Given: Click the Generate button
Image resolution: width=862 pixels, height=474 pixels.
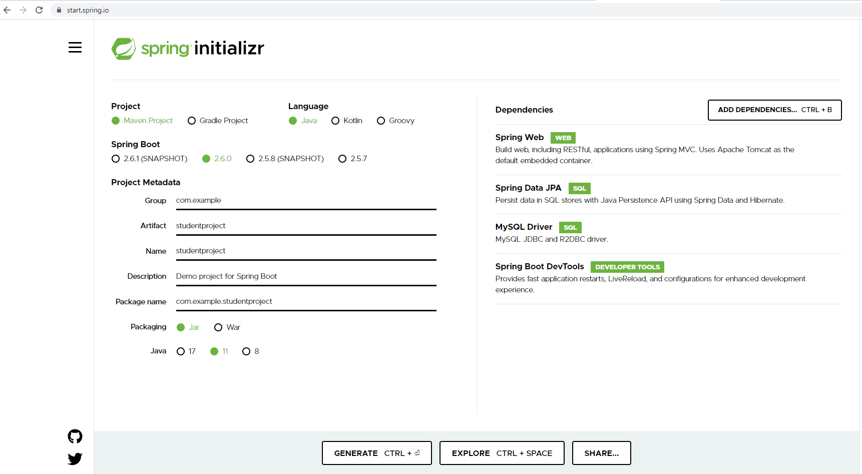Looking at the screenshot, I should [x=377, y=453].
